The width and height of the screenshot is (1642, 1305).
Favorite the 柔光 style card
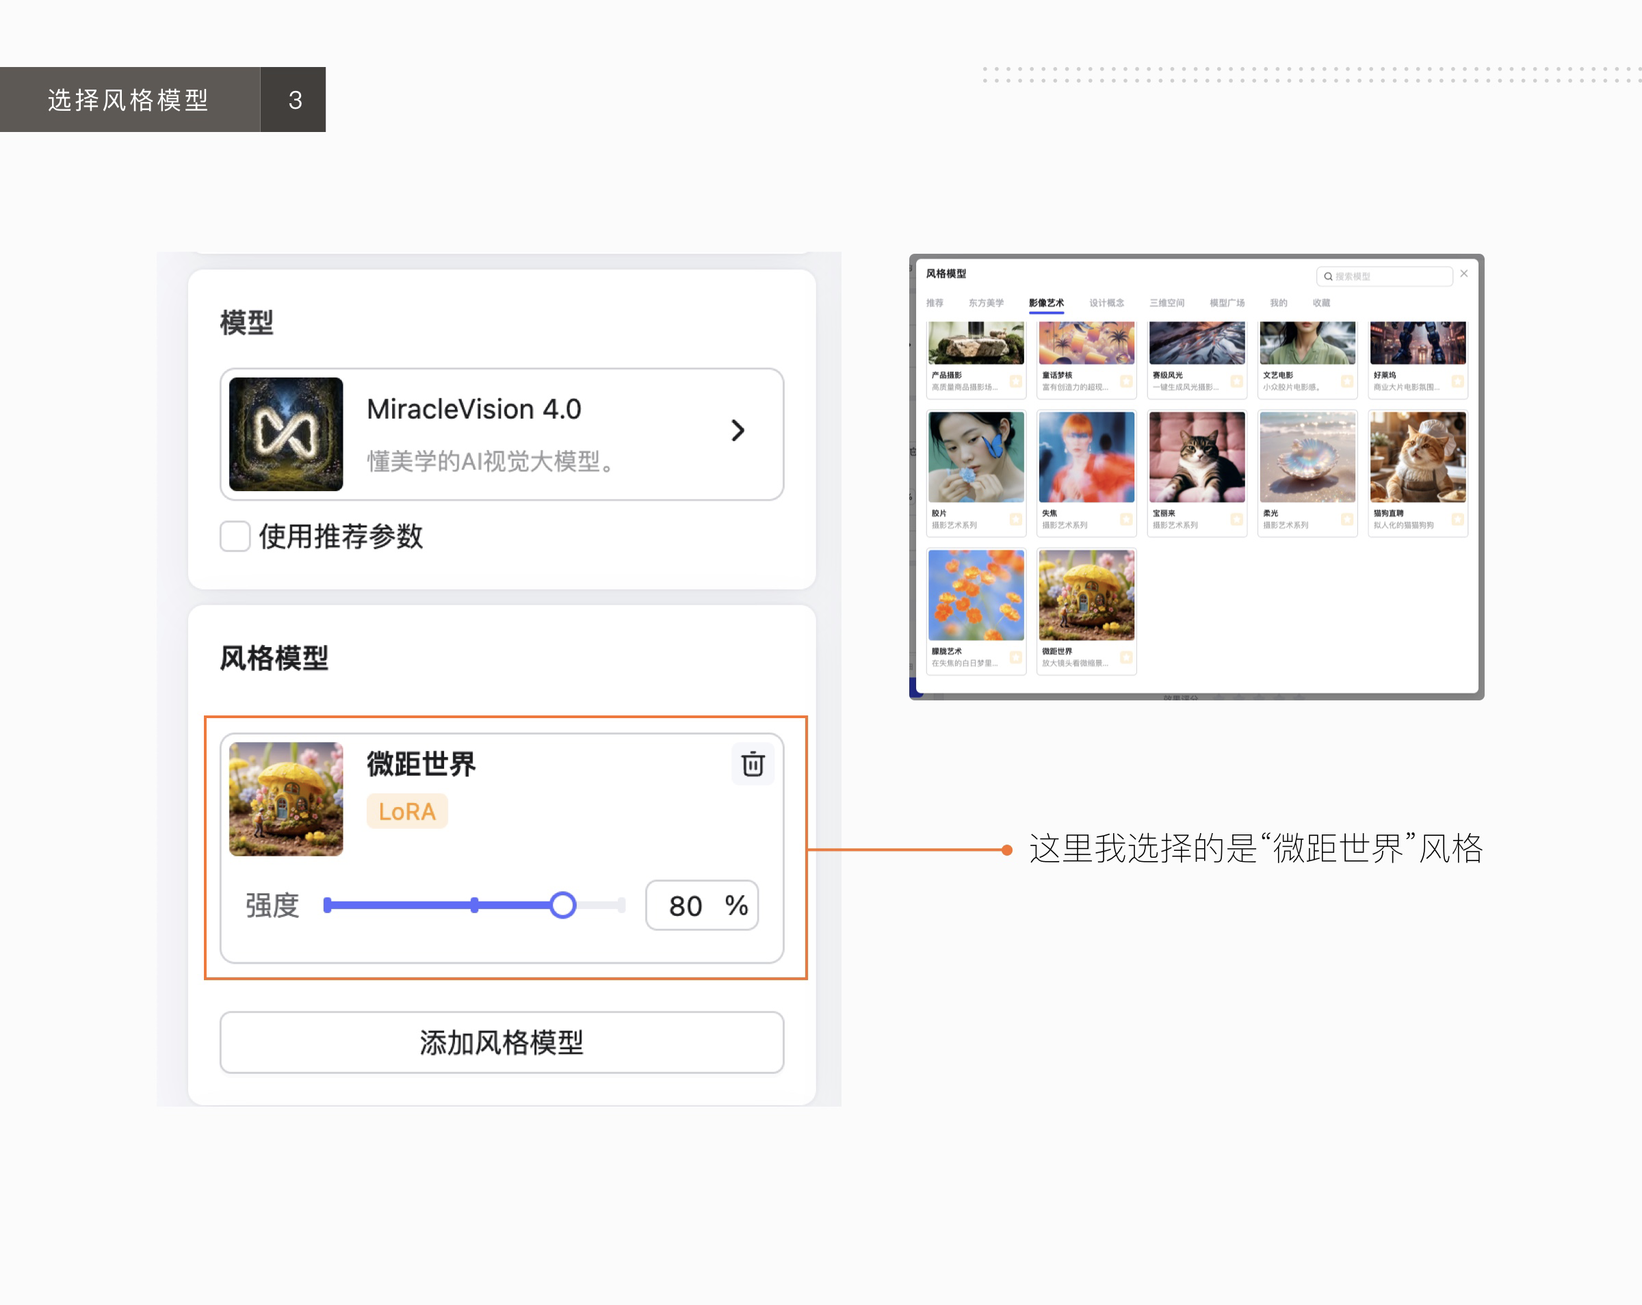[1347, 519]
